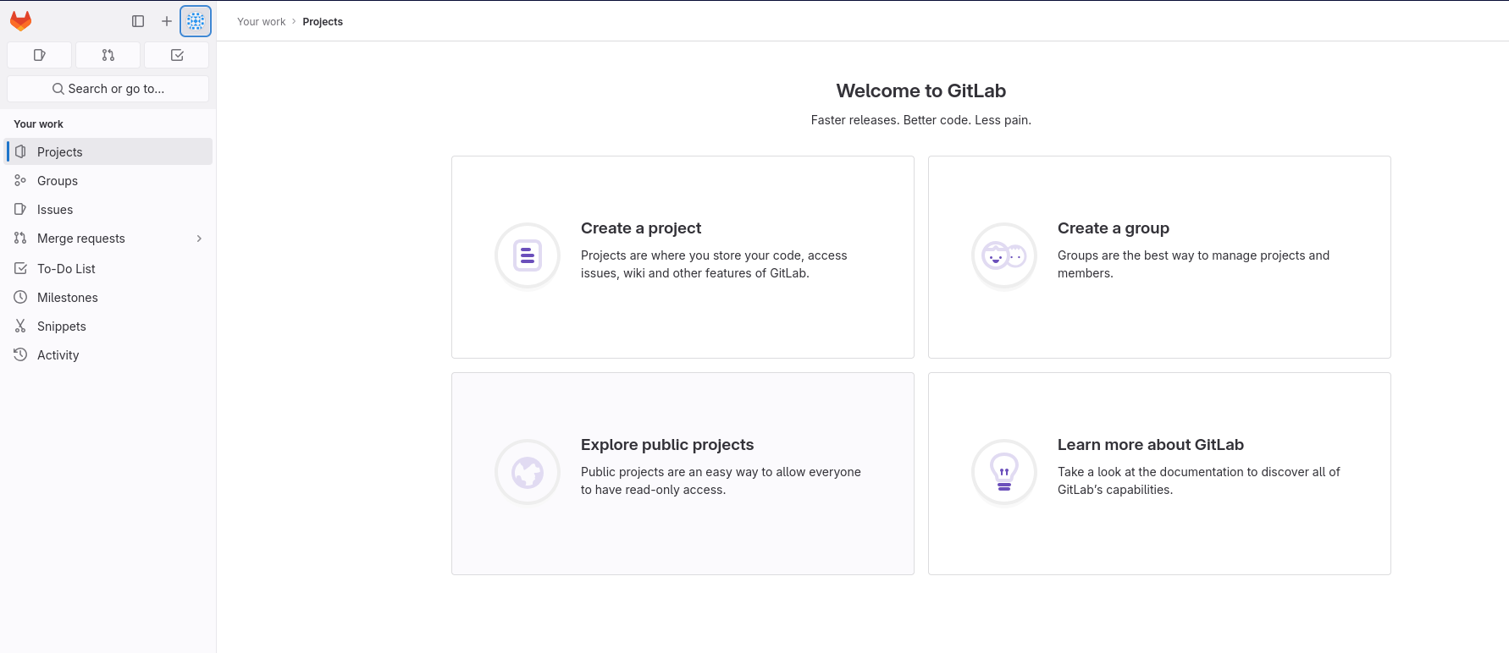Open the user avatar menu
This screenshot has height=653, width=1509.
[x=196, y=21]
